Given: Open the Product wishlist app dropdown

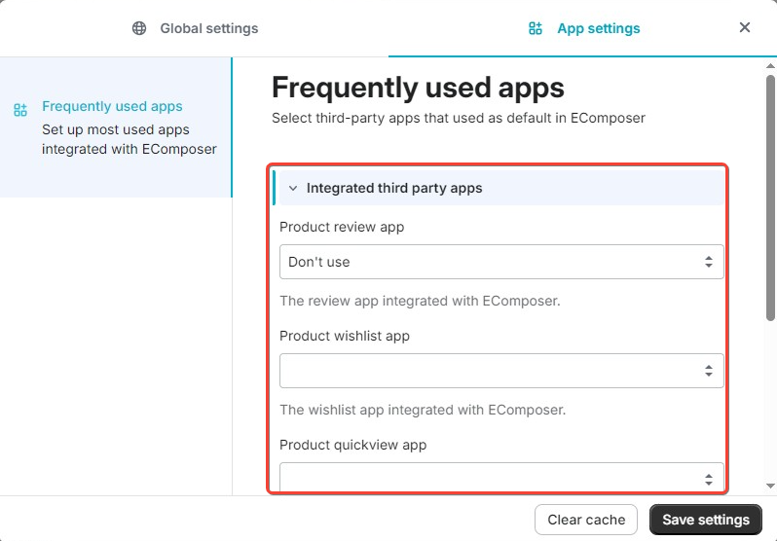Looking at the screenshot, I should coord(500,371).
